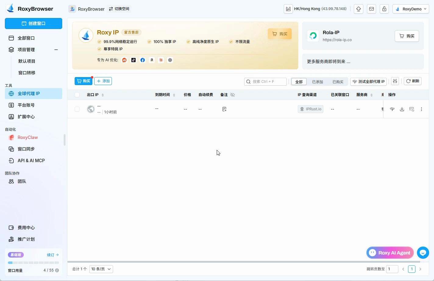Click the 添加 add proxy button
Image resolution: width=434 pixels, height=281 pixels.
click(x=103, y=81)
